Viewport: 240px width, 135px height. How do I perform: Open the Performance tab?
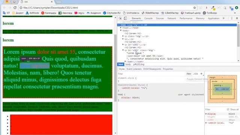point(186,18)
